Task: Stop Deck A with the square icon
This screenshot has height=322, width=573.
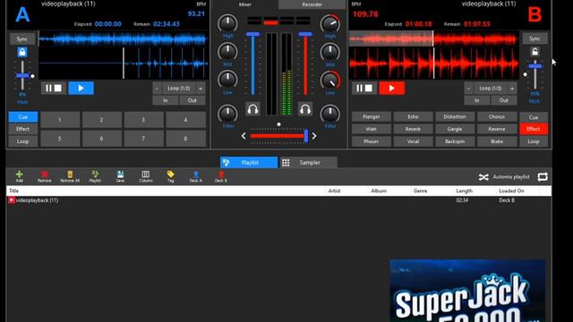Action: (58, 88)
